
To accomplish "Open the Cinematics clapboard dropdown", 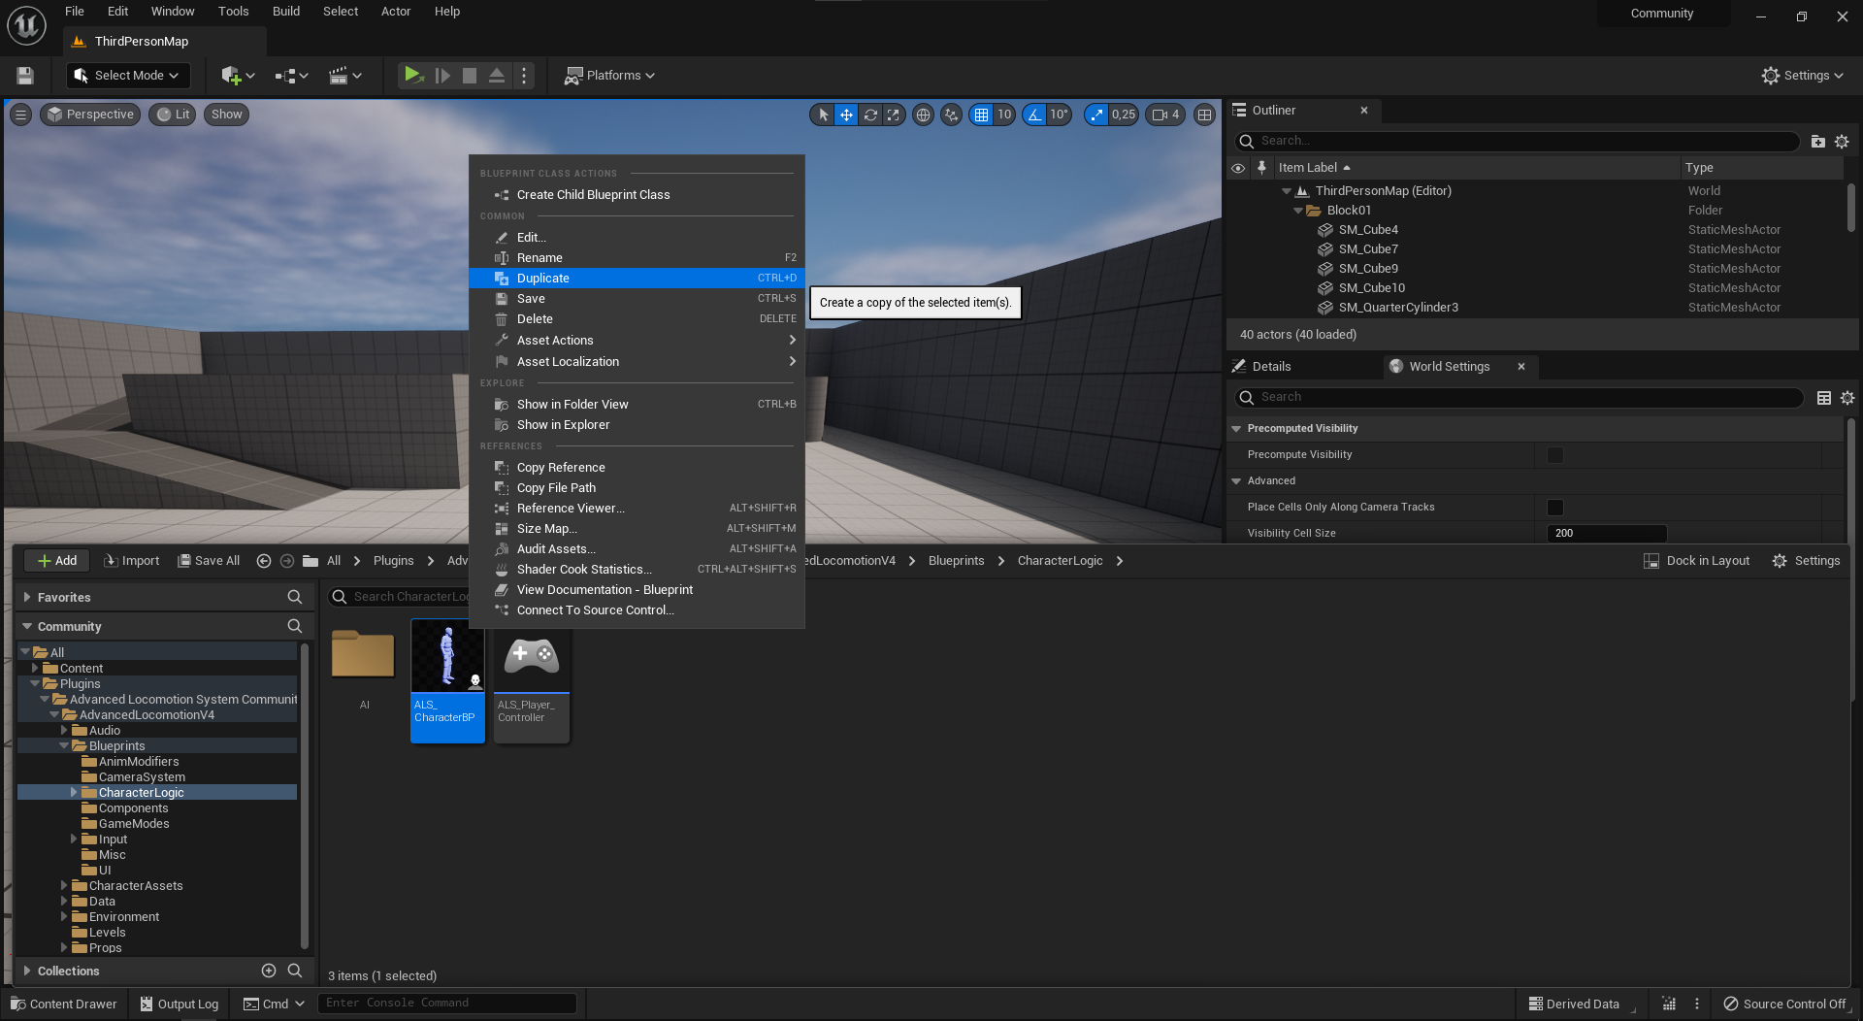I will [345, 76].
